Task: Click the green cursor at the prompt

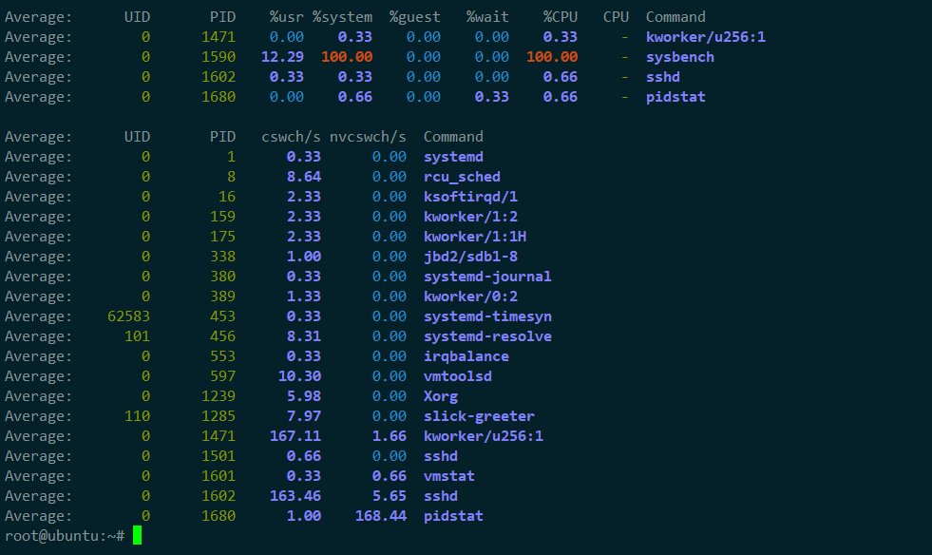Action: click(137, 536)
